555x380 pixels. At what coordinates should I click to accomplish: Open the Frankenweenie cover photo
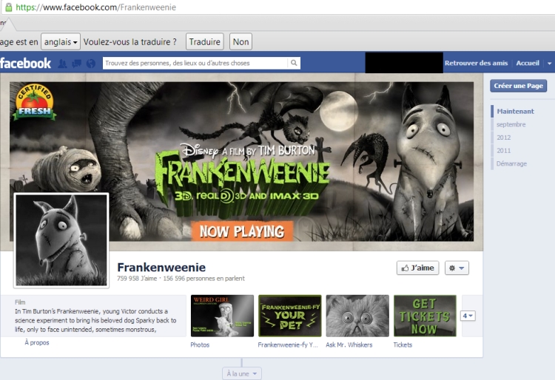[241, 162]
